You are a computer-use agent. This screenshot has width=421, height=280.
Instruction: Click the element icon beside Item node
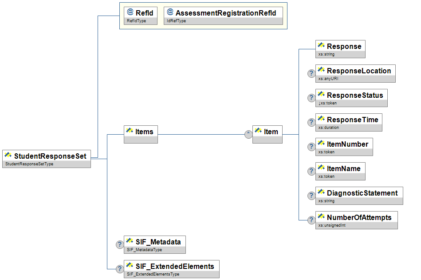[x=258, y=131]
